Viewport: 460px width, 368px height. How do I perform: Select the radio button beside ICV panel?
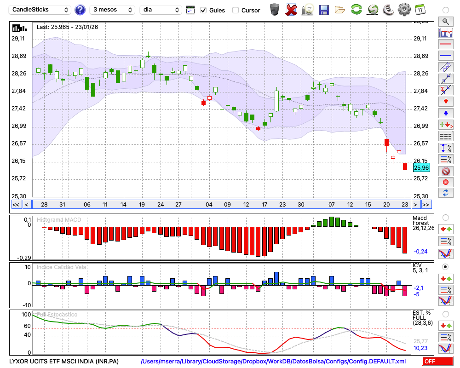point(445,267)
